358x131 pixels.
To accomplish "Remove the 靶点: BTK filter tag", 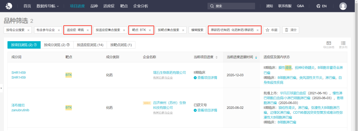I will point(150,30).
